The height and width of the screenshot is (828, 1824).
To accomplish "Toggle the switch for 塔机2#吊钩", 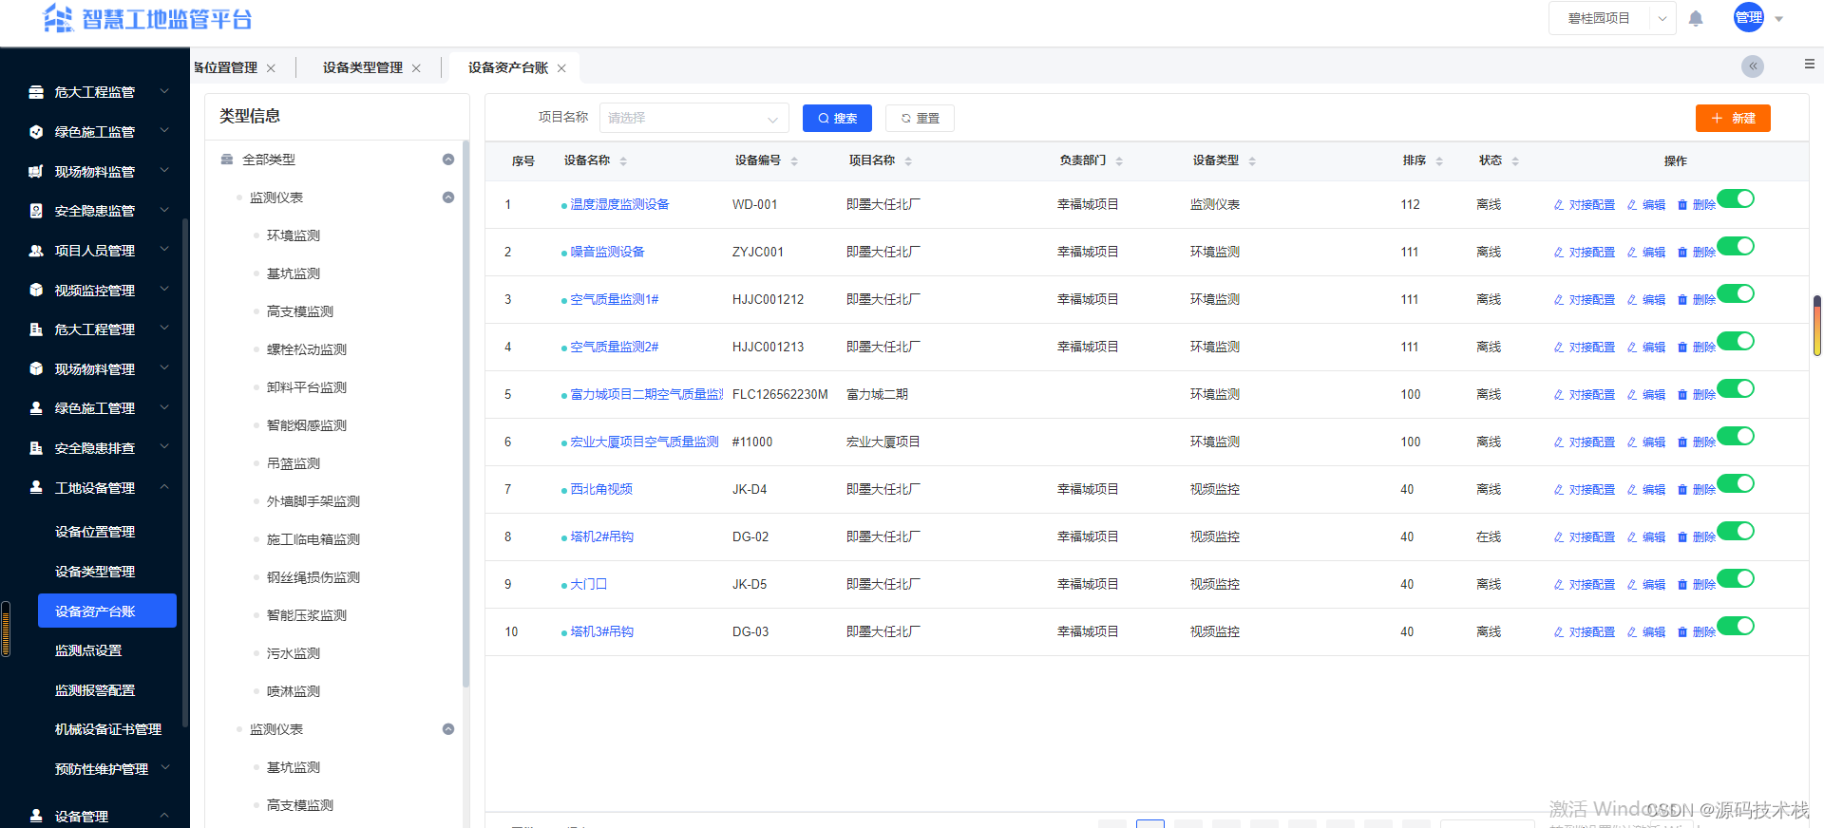I will 1736,531.
